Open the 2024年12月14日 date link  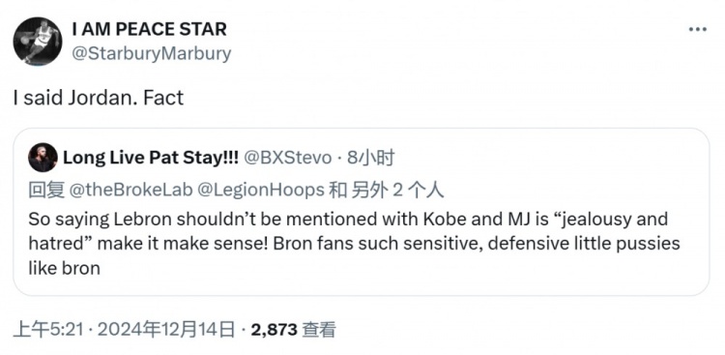pos(166,330)
